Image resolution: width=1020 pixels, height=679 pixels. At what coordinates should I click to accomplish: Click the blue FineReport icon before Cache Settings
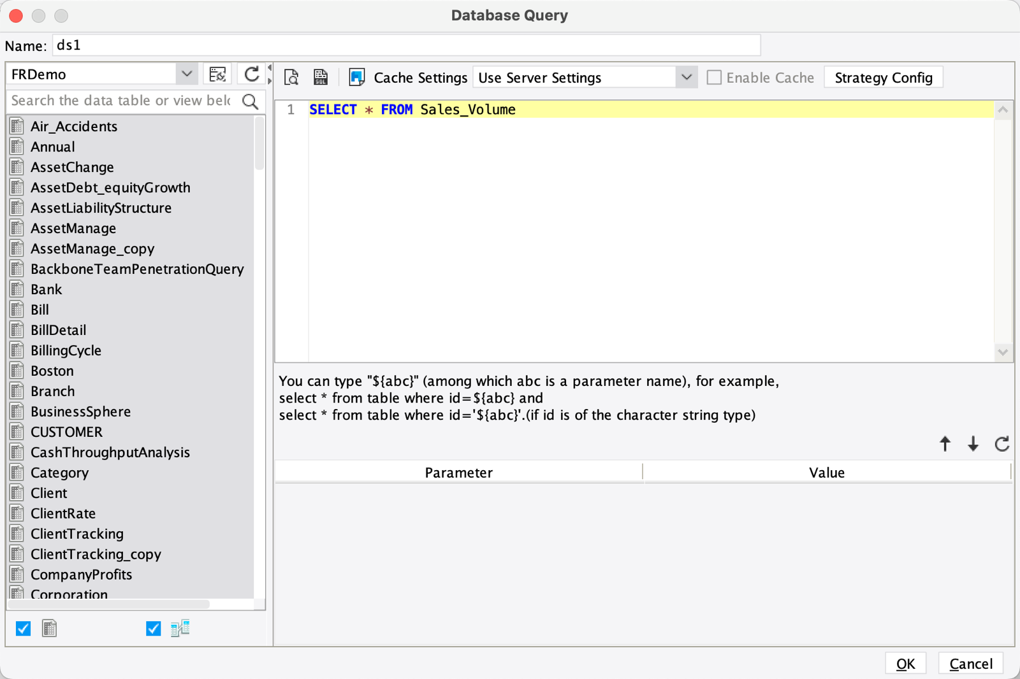click(x=357, y=76)
